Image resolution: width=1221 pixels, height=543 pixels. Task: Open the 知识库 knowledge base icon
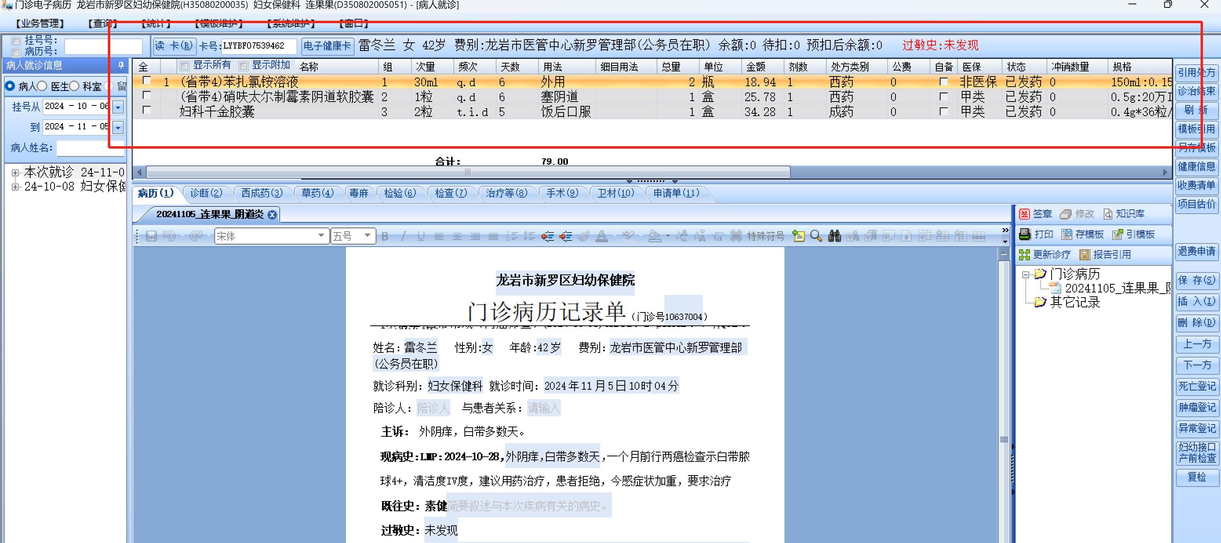(1108, 214)
